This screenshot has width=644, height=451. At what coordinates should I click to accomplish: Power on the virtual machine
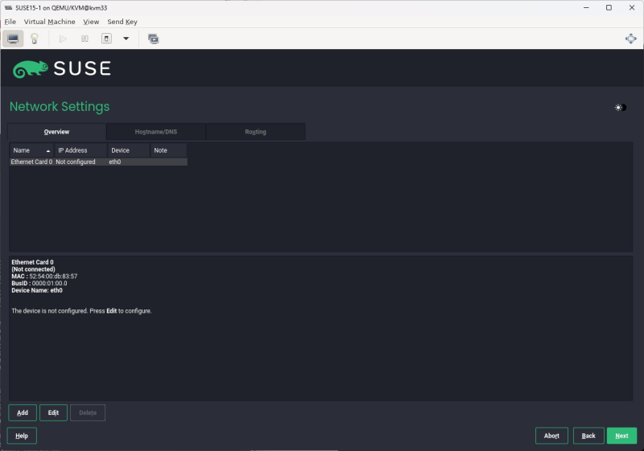(63, 39)
